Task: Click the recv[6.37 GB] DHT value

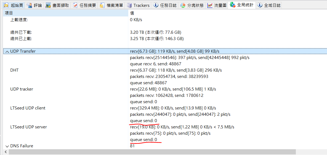Action: (176, 70)
